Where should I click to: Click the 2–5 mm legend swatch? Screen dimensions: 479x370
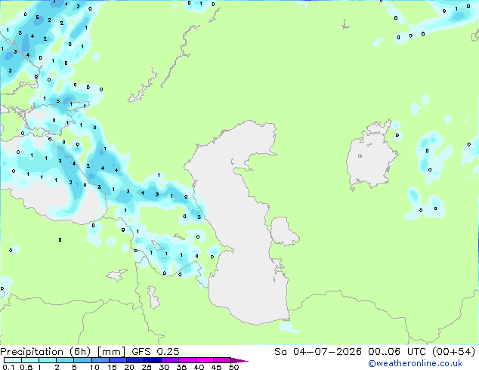[65, 360]
